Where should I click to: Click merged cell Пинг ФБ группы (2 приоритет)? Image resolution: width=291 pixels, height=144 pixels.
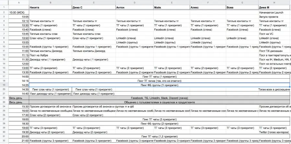pyautogui.click(x=159, y=124)
